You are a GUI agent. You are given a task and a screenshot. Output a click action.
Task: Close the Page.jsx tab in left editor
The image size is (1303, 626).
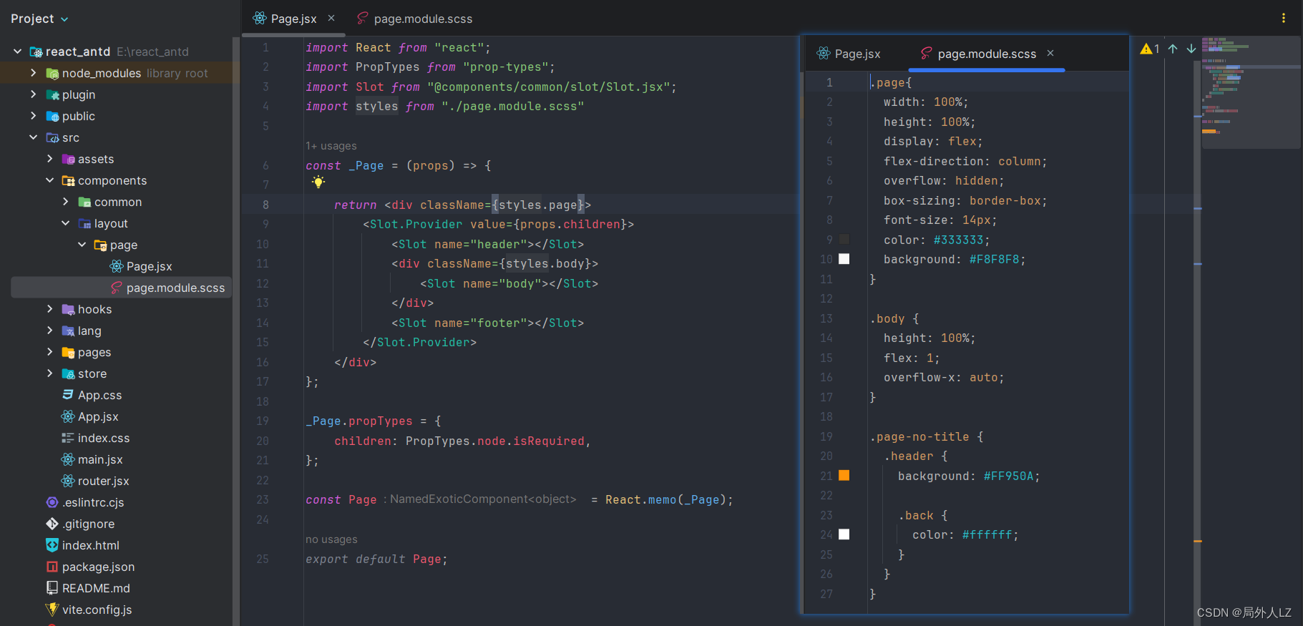331,18
